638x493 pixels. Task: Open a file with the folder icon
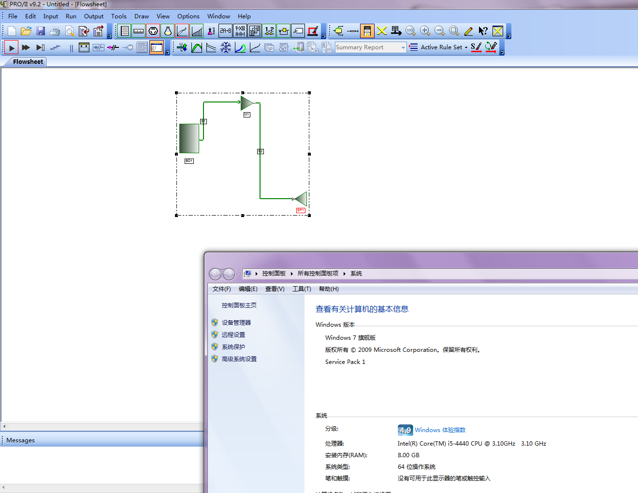click(26, 31)
